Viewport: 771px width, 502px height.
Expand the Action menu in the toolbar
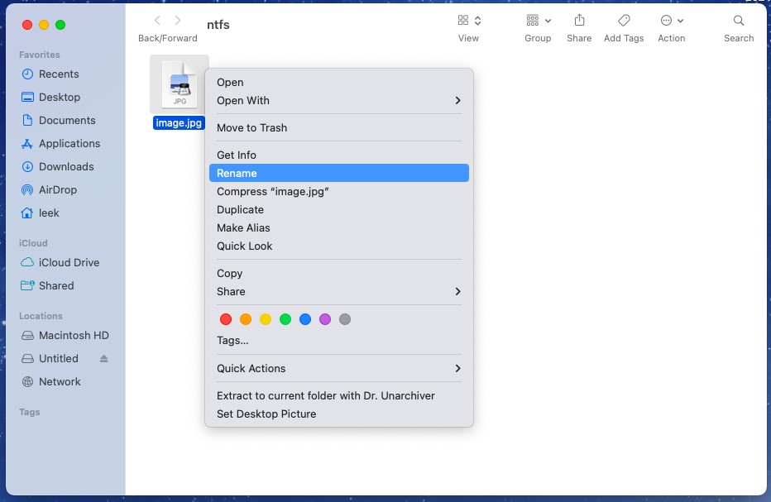click(671, 21)
